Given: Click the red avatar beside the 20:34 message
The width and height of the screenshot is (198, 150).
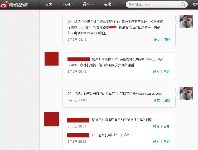Looking at the screenshot, I should [51, 119].
